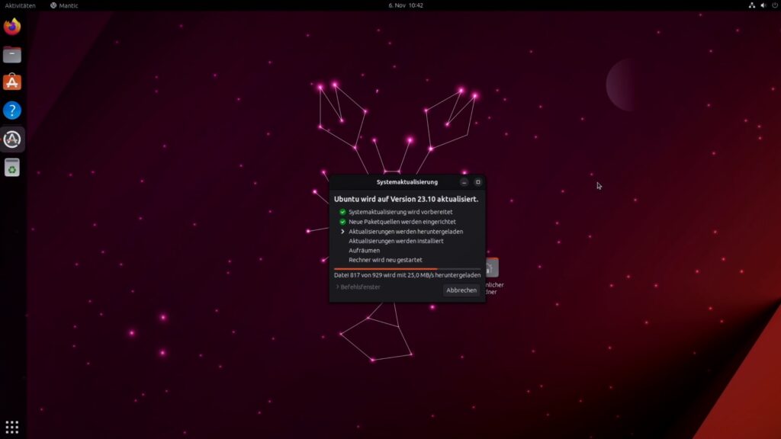Open the Trash in the dock
Viewport: 781px width, 439px height.
click(12, 168)
